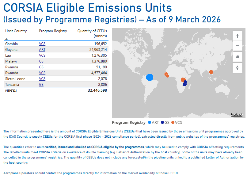Zoom in on the map
This screenshot has width=247, height=187.
(237, 36)
